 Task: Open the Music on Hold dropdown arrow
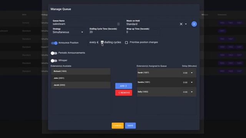point(186,24)
